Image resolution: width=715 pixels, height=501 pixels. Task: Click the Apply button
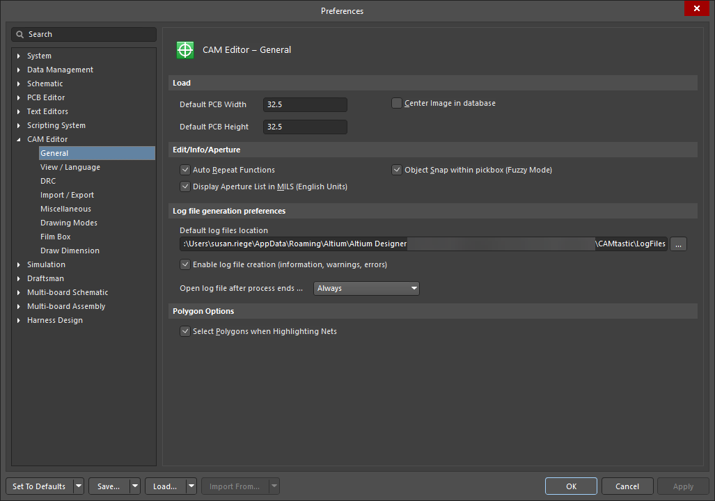[682, 486]
